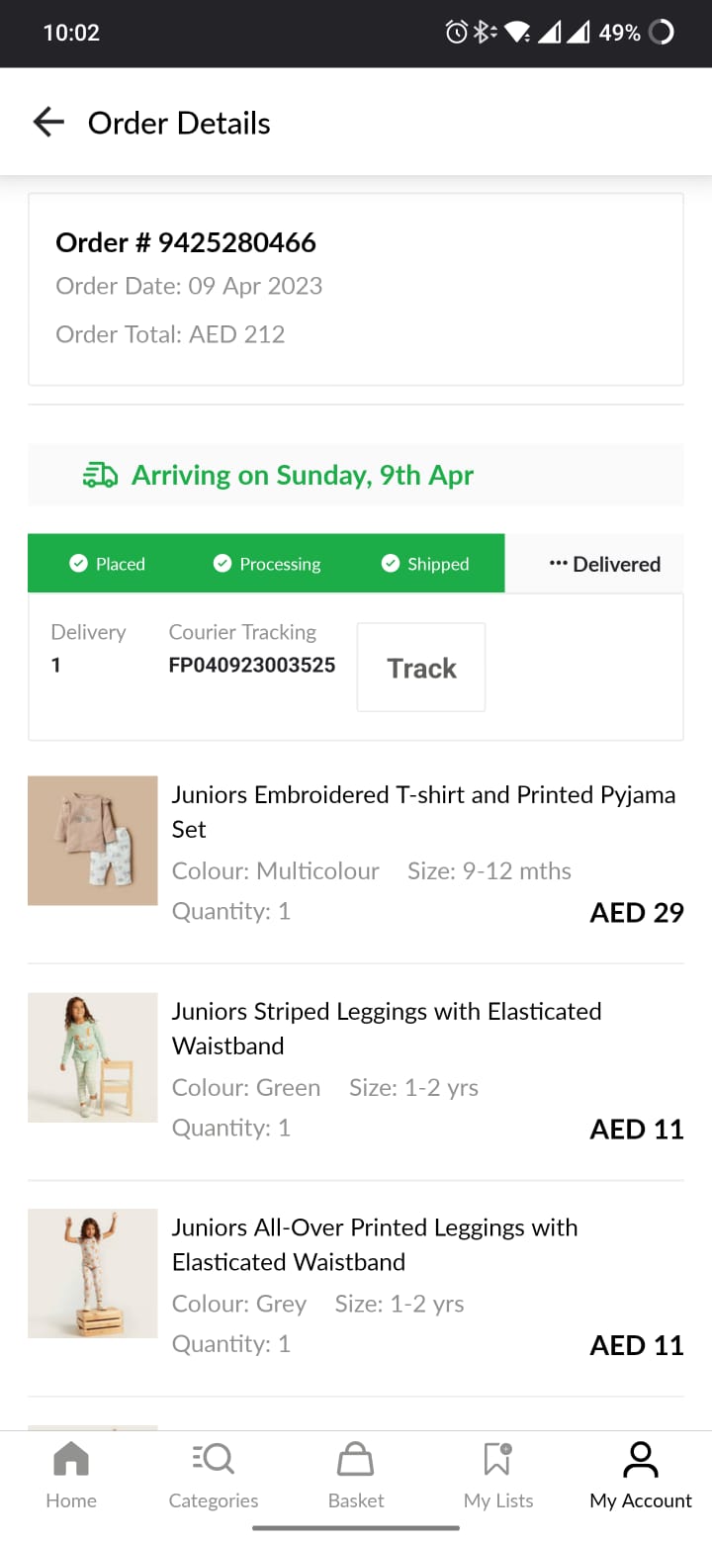Tap the Shipped status checkmark
Screen dimensions: 712x1543
pyautogui.click(x=391, y=564)
